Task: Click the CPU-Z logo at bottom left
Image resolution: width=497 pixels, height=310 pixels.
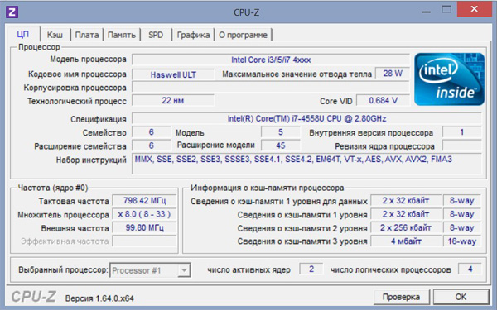Action: click(x=33, y=297)
